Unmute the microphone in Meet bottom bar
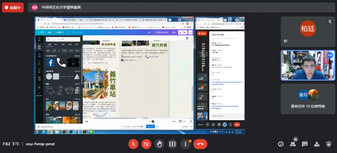337x153 pixels. tap(133, 144)
